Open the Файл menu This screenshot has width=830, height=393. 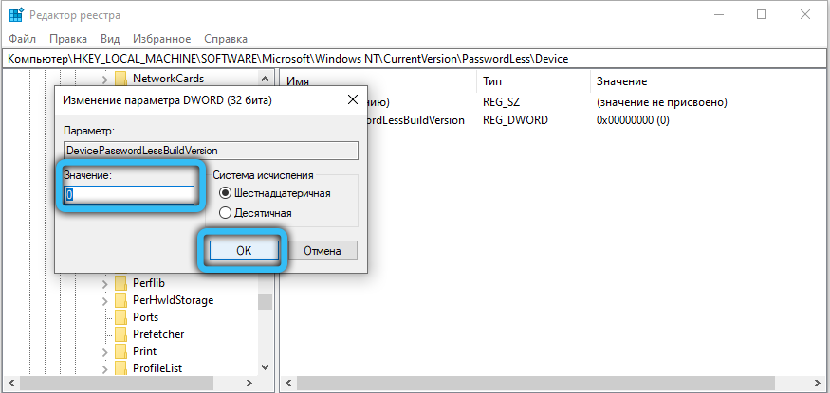tap(21, 40)
